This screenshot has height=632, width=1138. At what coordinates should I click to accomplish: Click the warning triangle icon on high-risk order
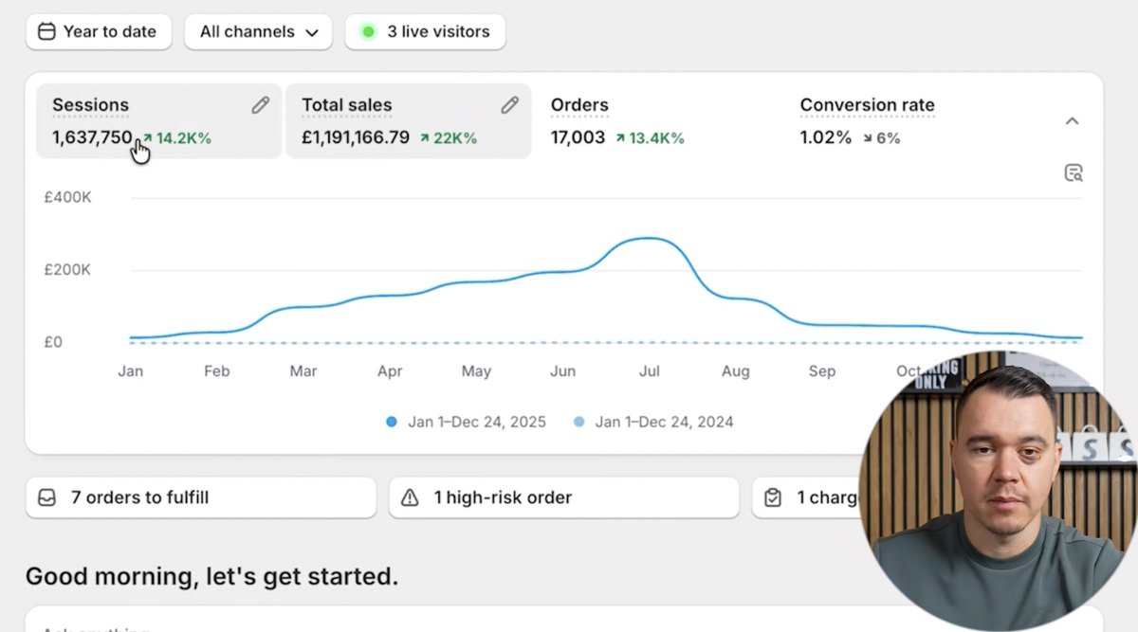pos(410,497)
